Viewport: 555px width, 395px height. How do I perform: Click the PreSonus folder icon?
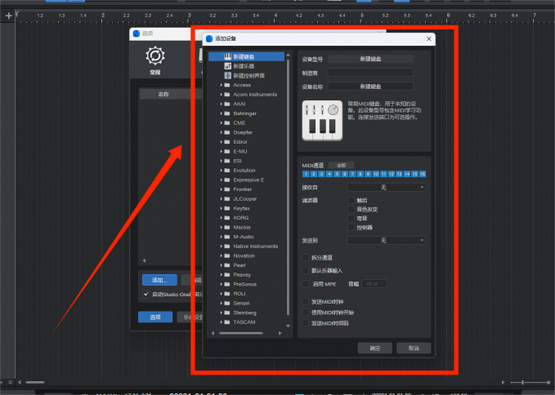click(227, 284)
